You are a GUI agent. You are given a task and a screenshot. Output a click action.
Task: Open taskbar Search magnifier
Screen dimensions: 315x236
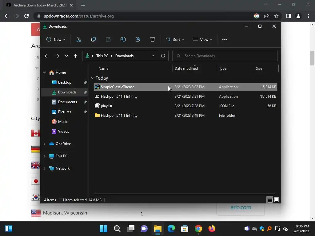point(117,229)
